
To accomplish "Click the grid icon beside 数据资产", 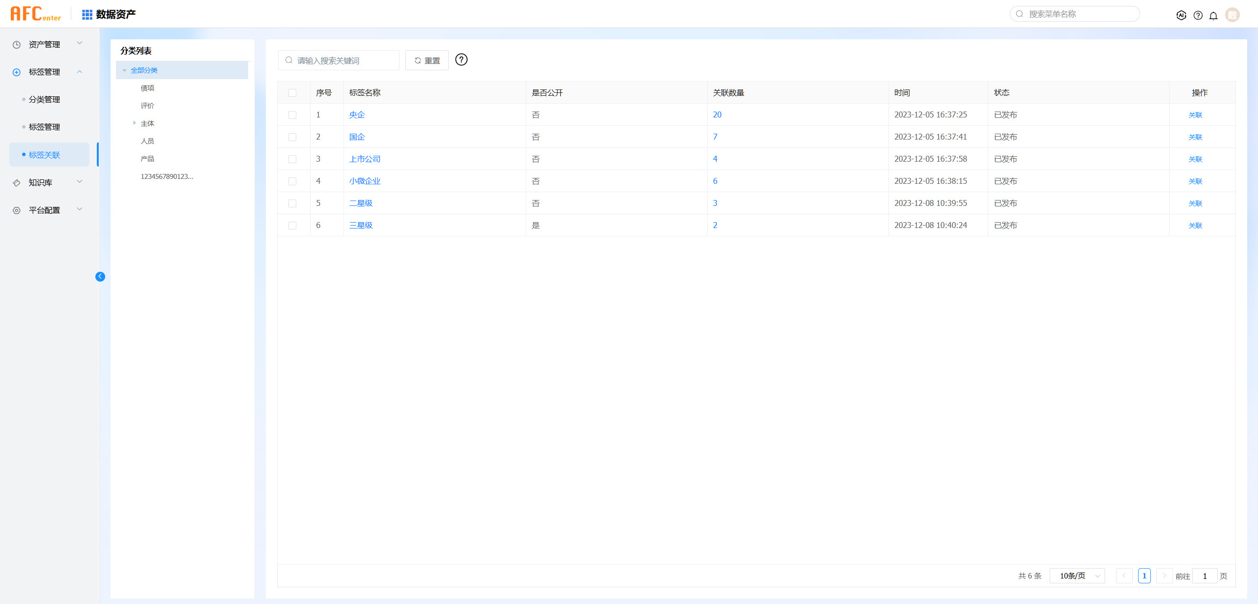I will (87, 15).
